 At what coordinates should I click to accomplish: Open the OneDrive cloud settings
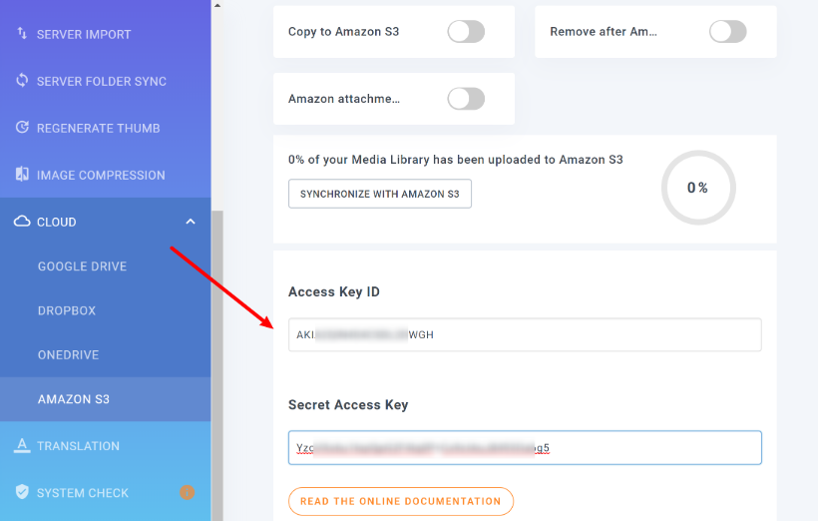[69, 355]
